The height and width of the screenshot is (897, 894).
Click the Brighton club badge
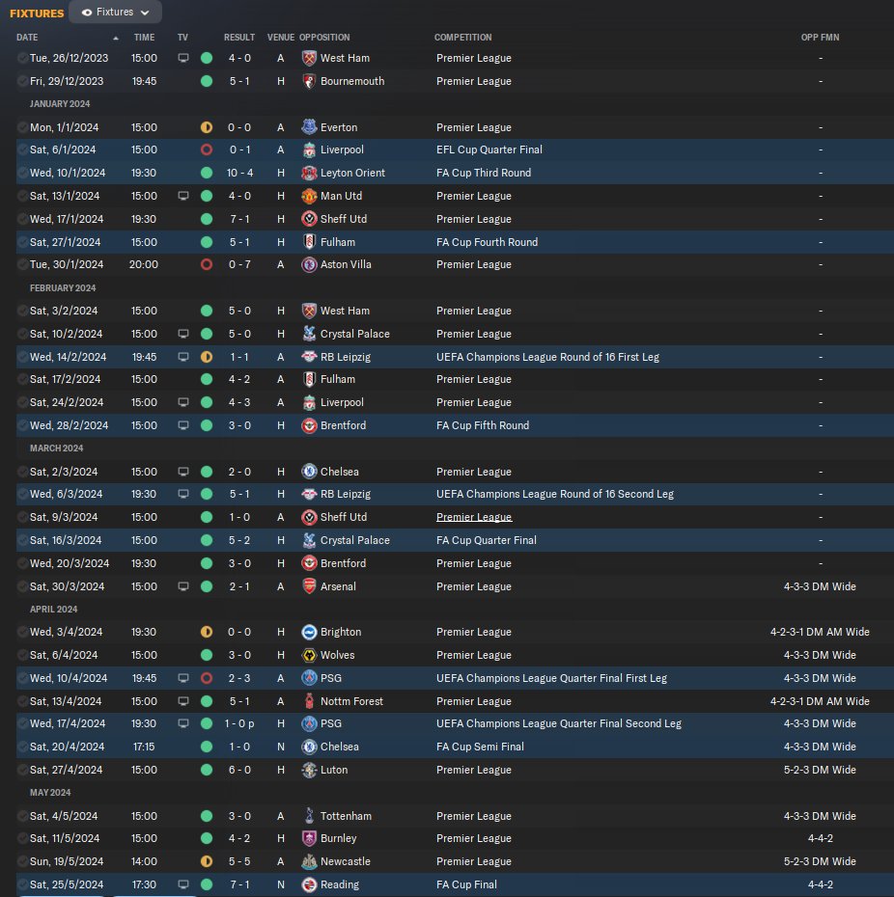pos(309,632)
